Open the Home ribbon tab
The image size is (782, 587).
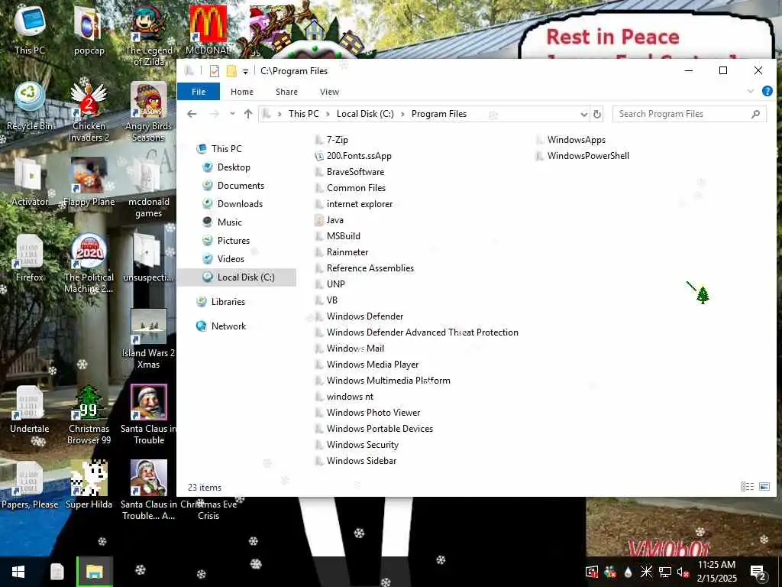(242, 92)
